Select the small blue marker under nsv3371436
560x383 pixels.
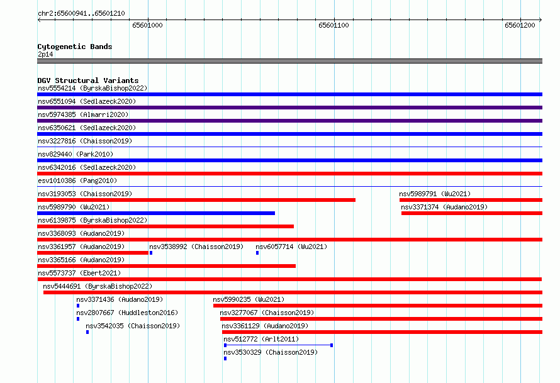coord(78,306)
